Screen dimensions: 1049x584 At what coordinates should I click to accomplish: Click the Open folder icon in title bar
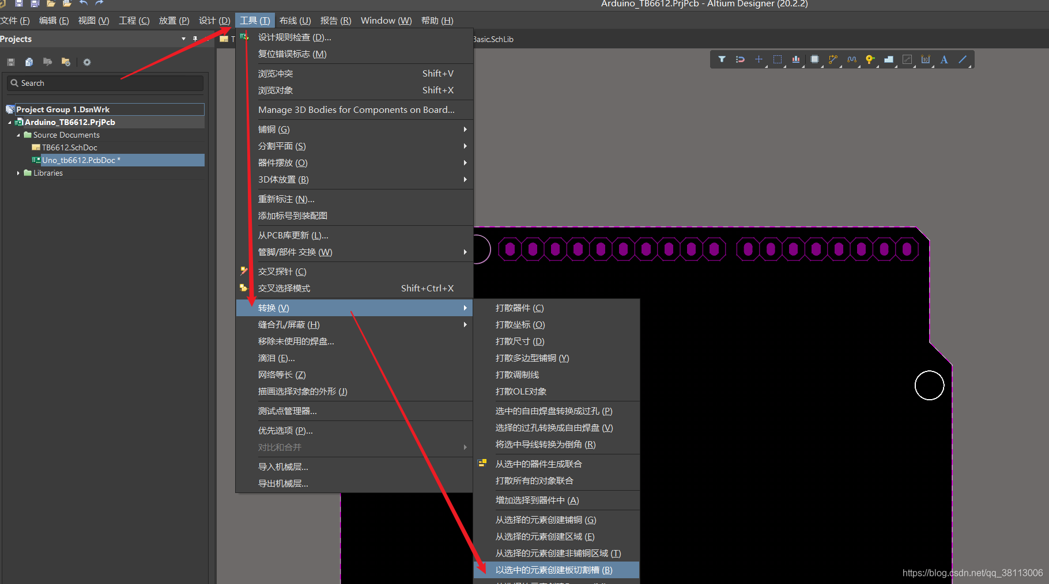51,3
